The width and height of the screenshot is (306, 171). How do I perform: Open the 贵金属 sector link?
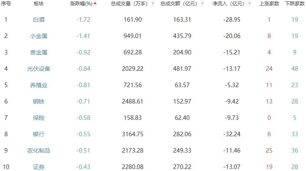(x=39, y=52)
